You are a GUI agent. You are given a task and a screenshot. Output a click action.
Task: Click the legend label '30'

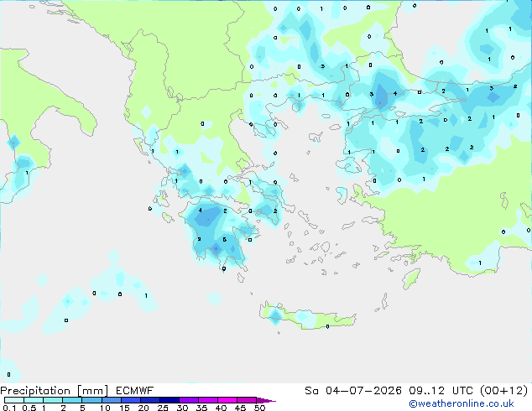[182, 408]
